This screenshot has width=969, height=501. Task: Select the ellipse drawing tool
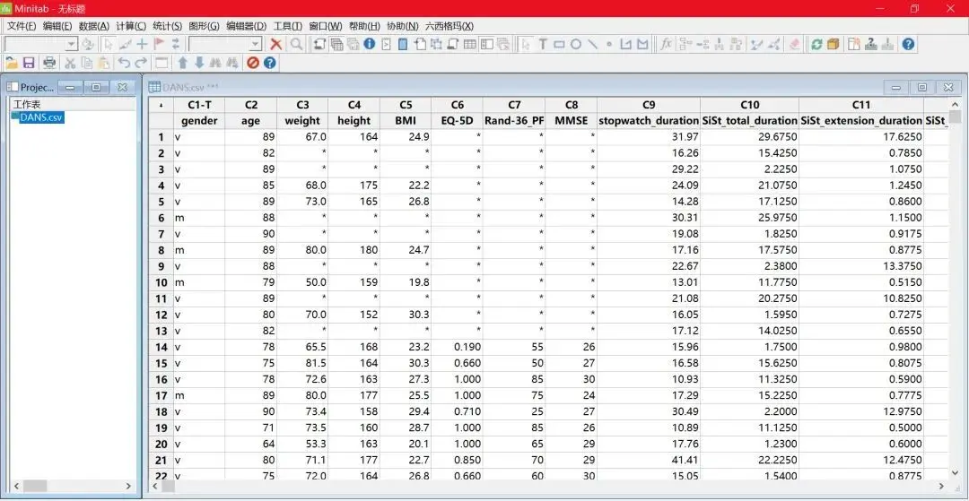pyautogui.click(x=575, y=44)
